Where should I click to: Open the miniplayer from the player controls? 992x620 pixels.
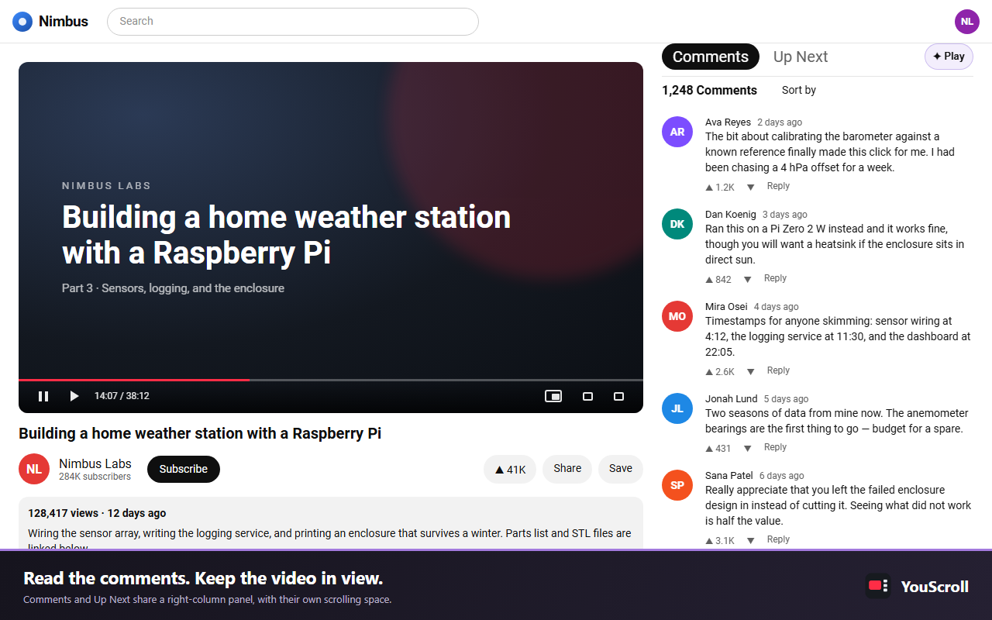click(x=553, y=396)
